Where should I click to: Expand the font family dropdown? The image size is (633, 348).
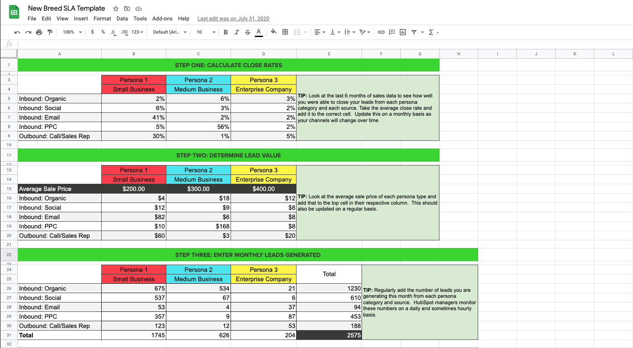(x=170, y=32)
